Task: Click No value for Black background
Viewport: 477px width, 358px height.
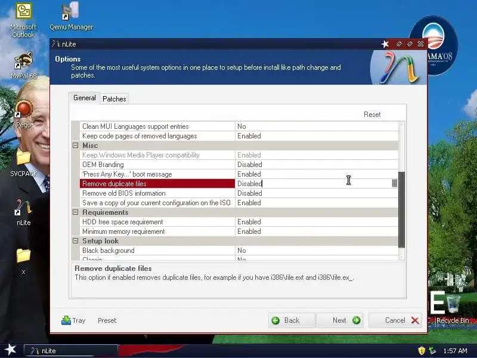Action: click(317, 251)
